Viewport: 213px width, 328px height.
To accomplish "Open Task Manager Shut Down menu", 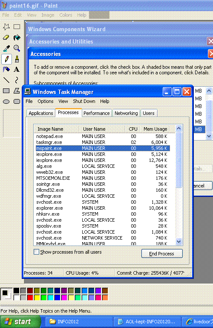I will pos(84,101).
